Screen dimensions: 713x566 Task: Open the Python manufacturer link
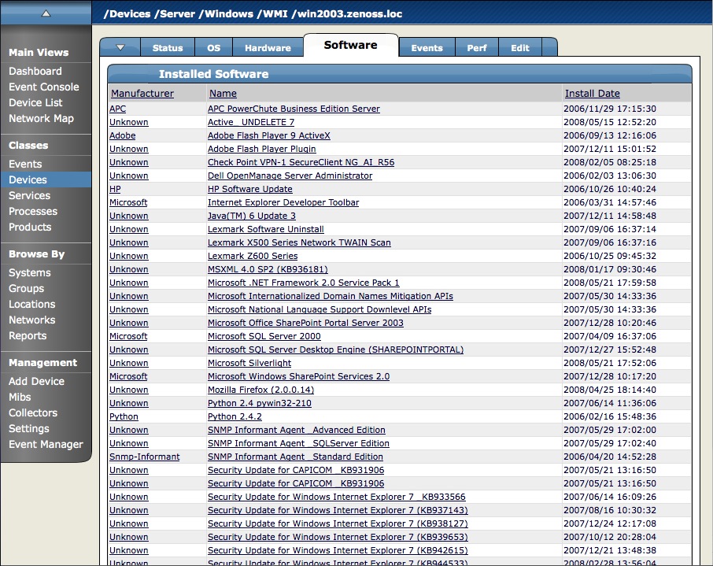pyautogui.click(x=124, y=416)
